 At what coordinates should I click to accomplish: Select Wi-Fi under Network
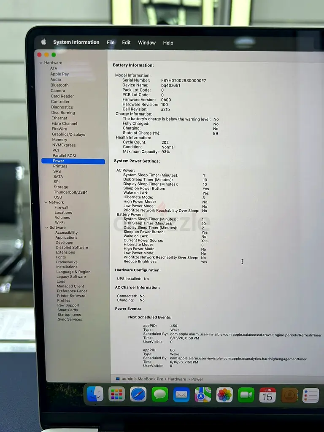point(59,223)
